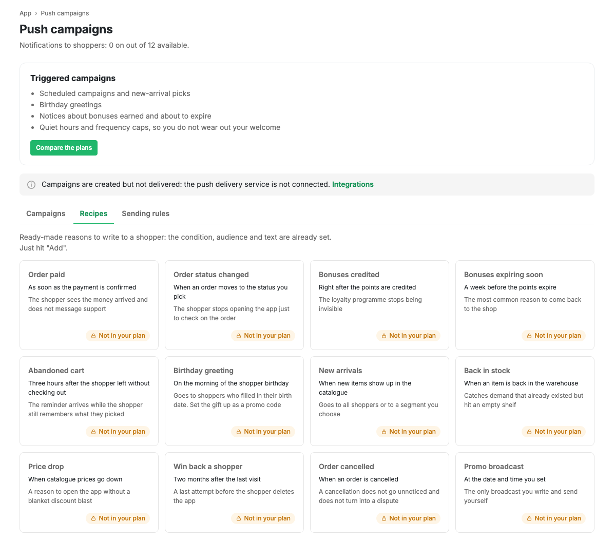
Task: Click the lock icon on Order status changed card
Action: click(x=239, y=336)
